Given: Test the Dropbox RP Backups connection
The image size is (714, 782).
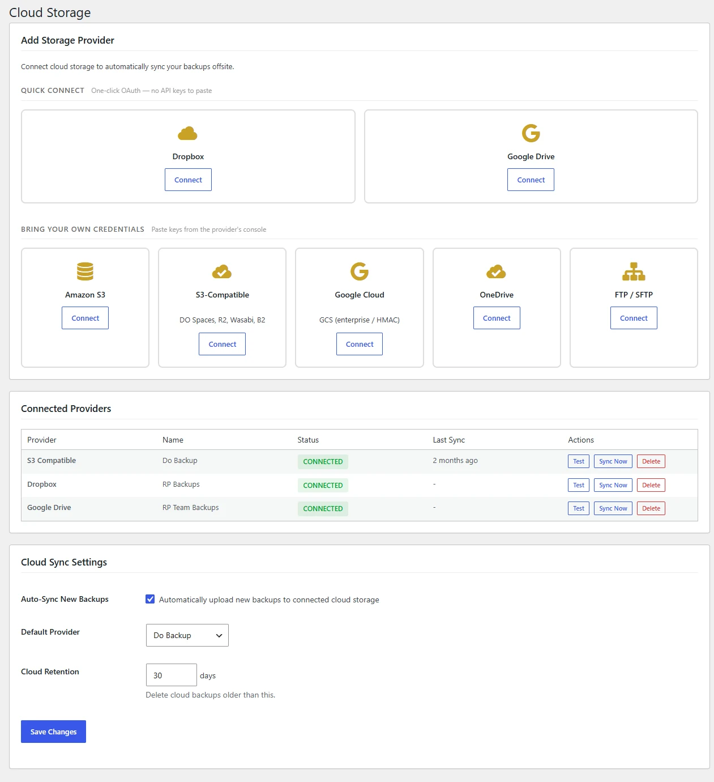Looking at the screenshot, I should [579, 485].
